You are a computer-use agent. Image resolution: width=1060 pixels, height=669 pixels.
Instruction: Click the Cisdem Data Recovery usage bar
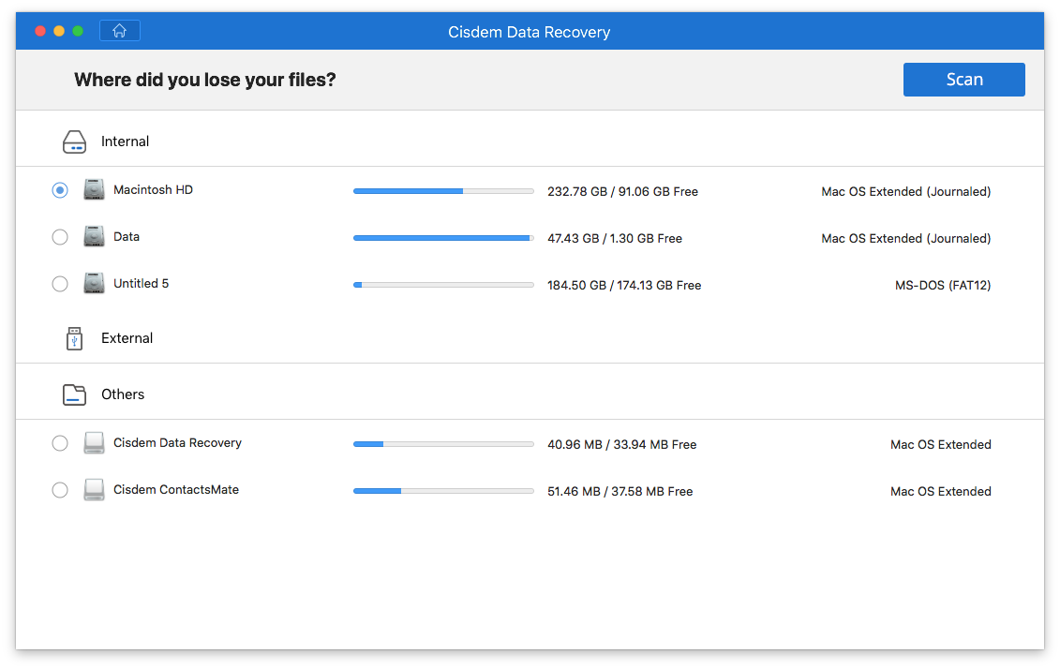443,444
